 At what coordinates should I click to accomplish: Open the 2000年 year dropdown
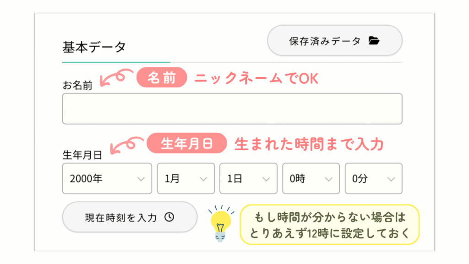click(x=107, y=179)
